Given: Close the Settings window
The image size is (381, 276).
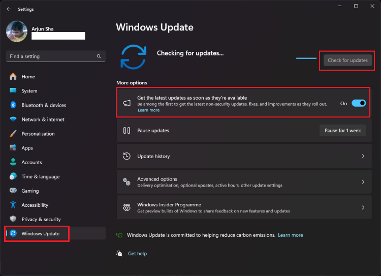Looking at the screenshot, I should pyautogui.click(x=372, y=6).
